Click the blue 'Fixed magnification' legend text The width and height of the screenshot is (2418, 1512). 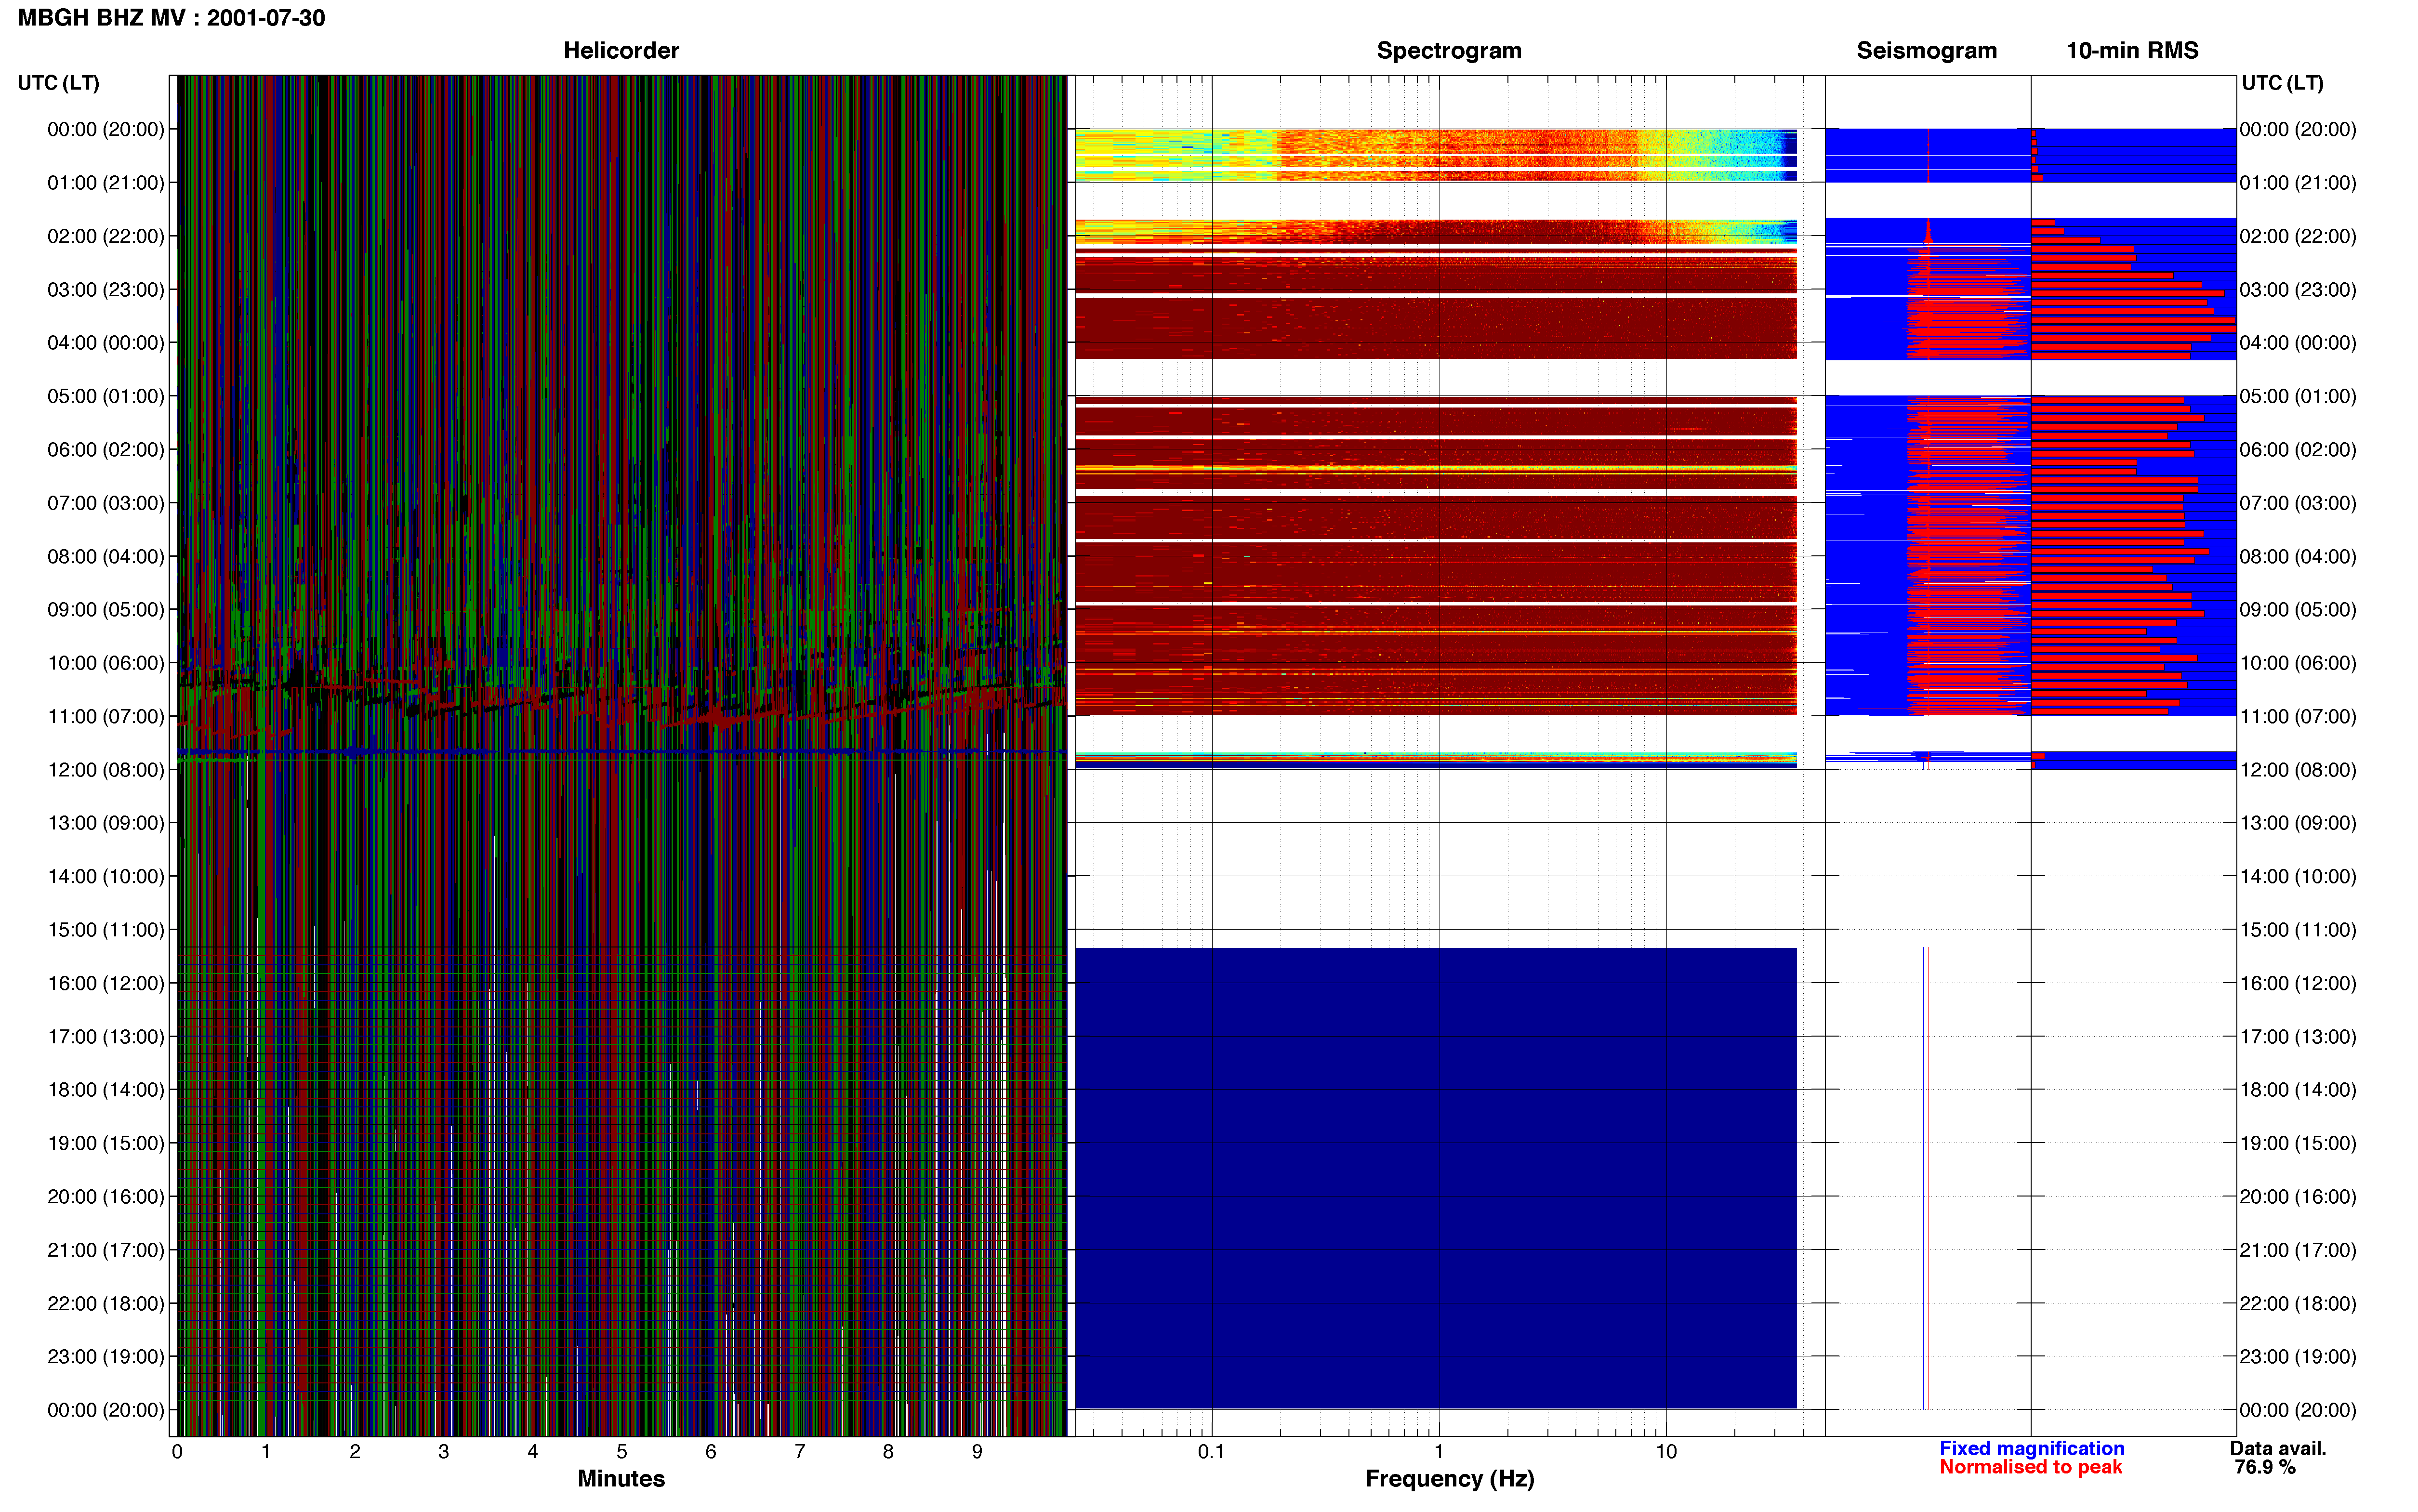click(x=2031, y=1448)
